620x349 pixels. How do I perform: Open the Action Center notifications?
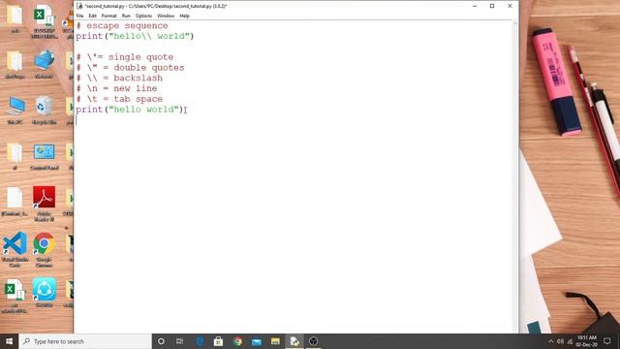coord(607,341)
